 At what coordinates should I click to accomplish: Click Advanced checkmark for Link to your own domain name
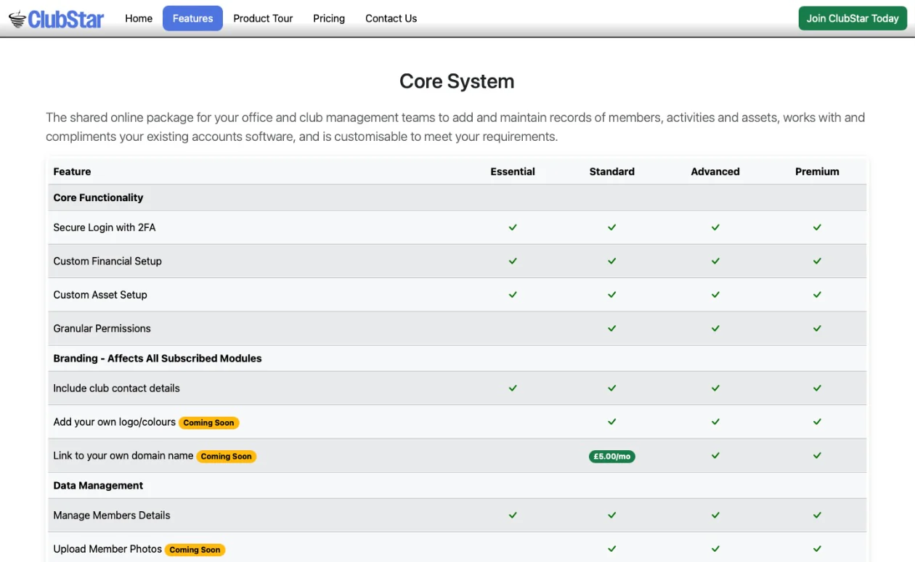(715, 455)
